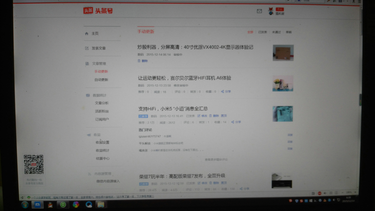Go to 主页 in sidebar
The height and width of the screenshot is (211, 375).
[x=95, y=33]
